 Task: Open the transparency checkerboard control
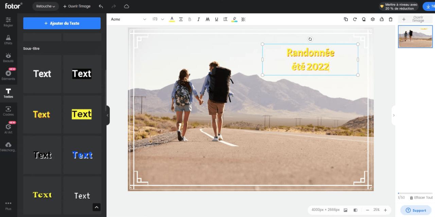tap(243, 19)
